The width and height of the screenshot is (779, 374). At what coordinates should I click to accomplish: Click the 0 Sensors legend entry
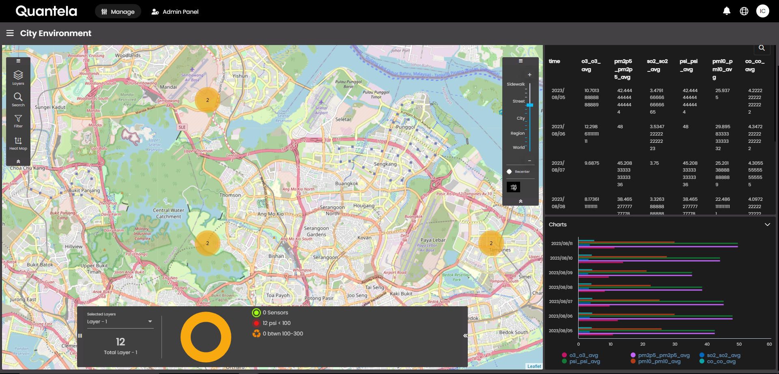tap(270, 313)
